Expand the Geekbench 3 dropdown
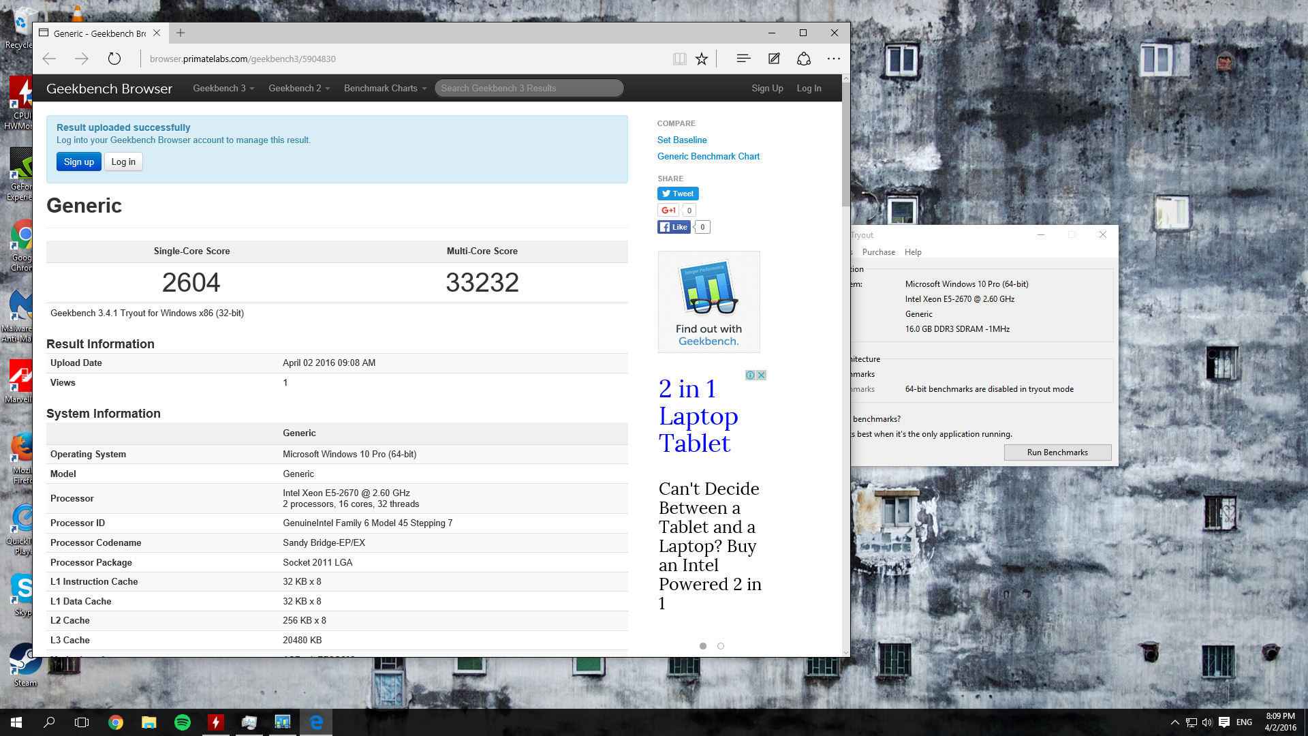The width and height of the screenshot is (1308, 736). point(223,88)
